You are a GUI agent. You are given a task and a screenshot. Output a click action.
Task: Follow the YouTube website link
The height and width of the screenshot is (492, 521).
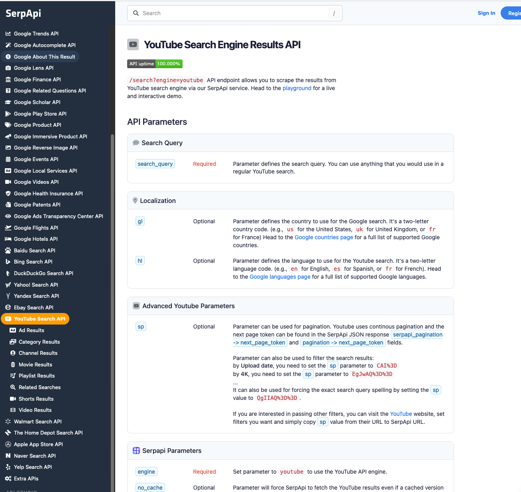[x=401, y=414]
